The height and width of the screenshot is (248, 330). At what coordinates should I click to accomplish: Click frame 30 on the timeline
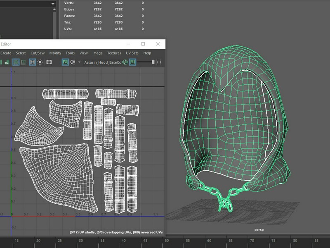(x=81, y=241)
